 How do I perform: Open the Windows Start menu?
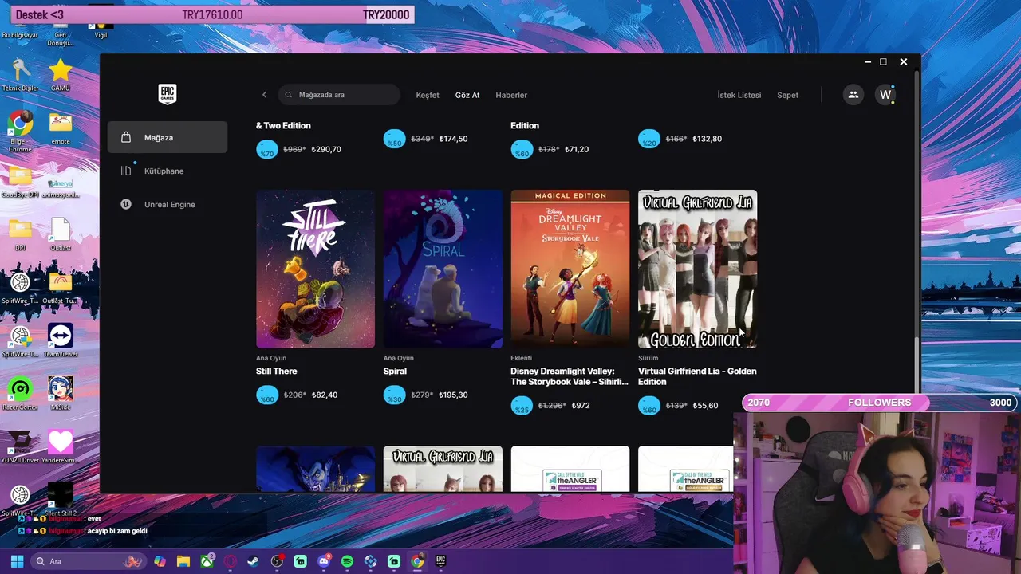(17, 561)
